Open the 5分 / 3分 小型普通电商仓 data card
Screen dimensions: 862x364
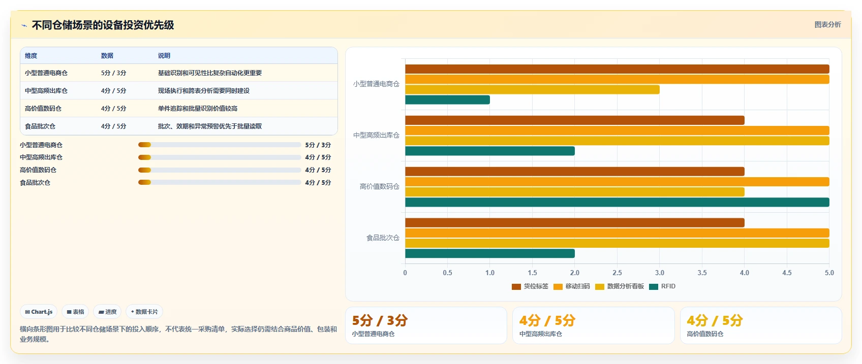(426, 325)
